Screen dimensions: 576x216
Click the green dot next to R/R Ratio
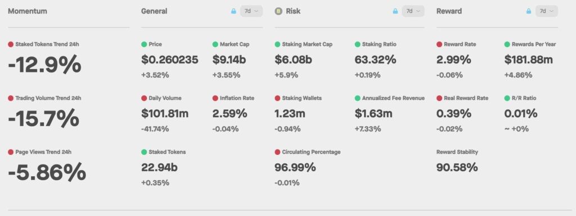coord(507,98)
